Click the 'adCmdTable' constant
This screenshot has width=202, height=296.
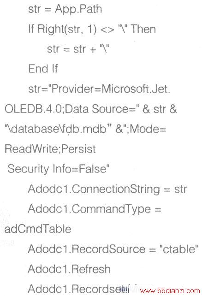(x=38, y=229)
